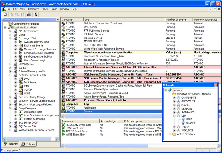222x153 pixels.
Task: Click the ORANGE computer icon in Network window
Action: coord(183,123)
